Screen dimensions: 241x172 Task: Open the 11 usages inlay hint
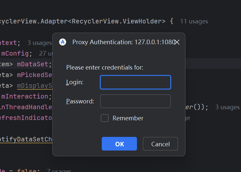[x=194, y=21]
